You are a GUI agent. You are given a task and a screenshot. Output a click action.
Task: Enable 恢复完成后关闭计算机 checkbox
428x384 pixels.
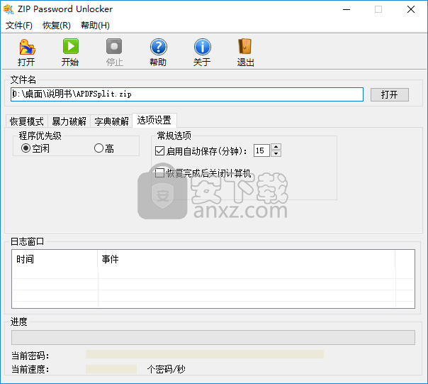159,173
